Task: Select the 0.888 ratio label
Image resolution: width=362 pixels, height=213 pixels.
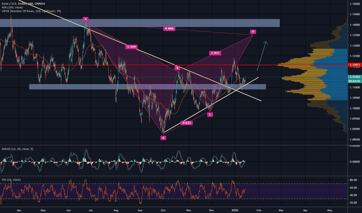Action: point(169,29)
